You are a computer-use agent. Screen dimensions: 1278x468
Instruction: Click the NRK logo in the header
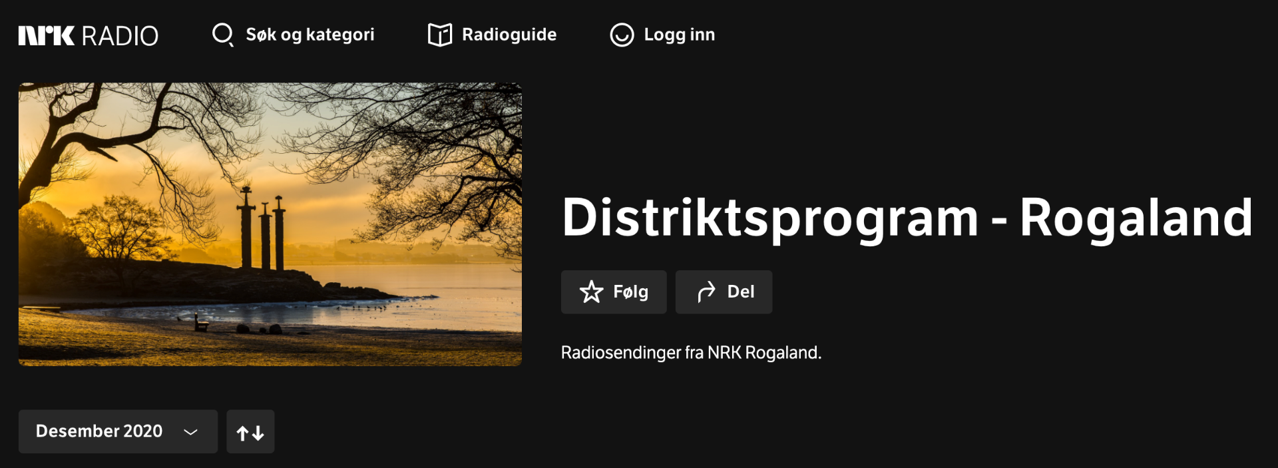(46, 35)
